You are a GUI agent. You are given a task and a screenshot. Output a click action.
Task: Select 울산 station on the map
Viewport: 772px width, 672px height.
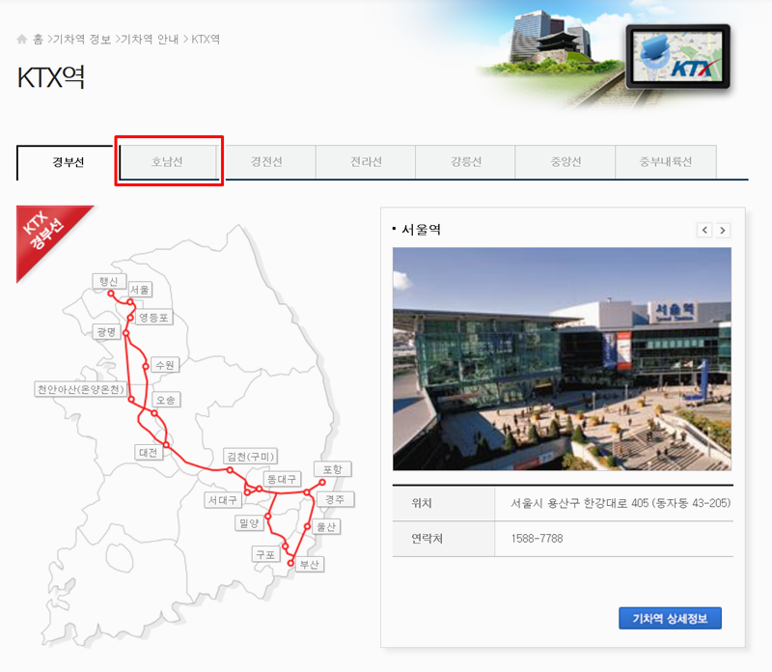point(326,526)
